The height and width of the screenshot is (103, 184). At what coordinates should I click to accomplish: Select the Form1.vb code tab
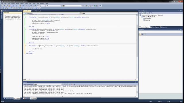[26, 11]
